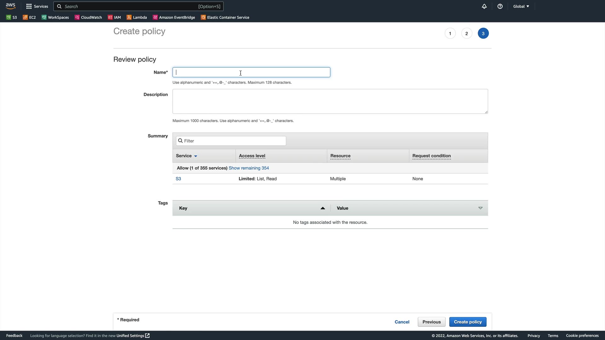The width and height of the screenshot is (605, 340).
Task: Open the CloudWatch bookmark shortcut
Action: point(88,17)
